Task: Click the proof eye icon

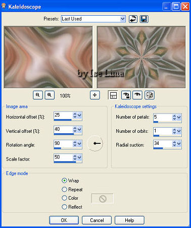Action: [x=137, y=95]
